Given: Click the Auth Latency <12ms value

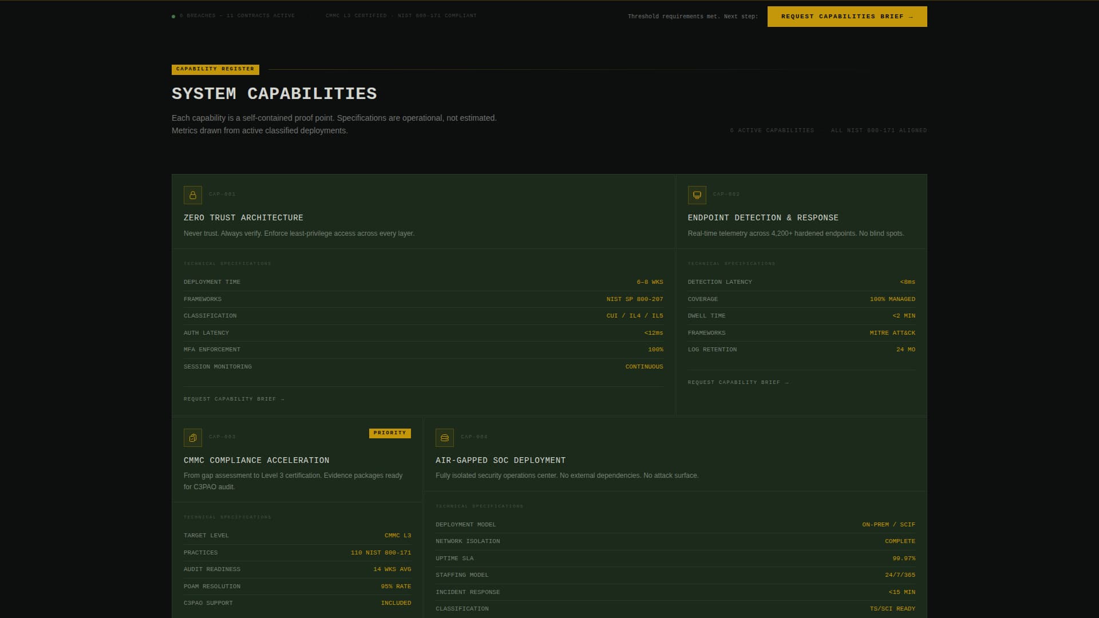Looking at the screenshot, I should click(654, 333).
